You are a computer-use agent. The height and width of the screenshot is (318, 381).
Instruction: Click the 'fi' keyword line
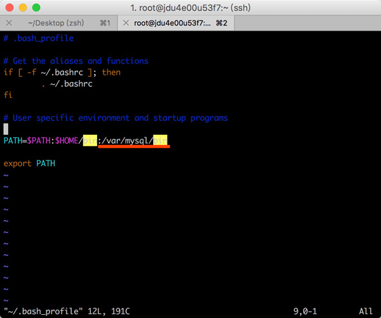8,95
